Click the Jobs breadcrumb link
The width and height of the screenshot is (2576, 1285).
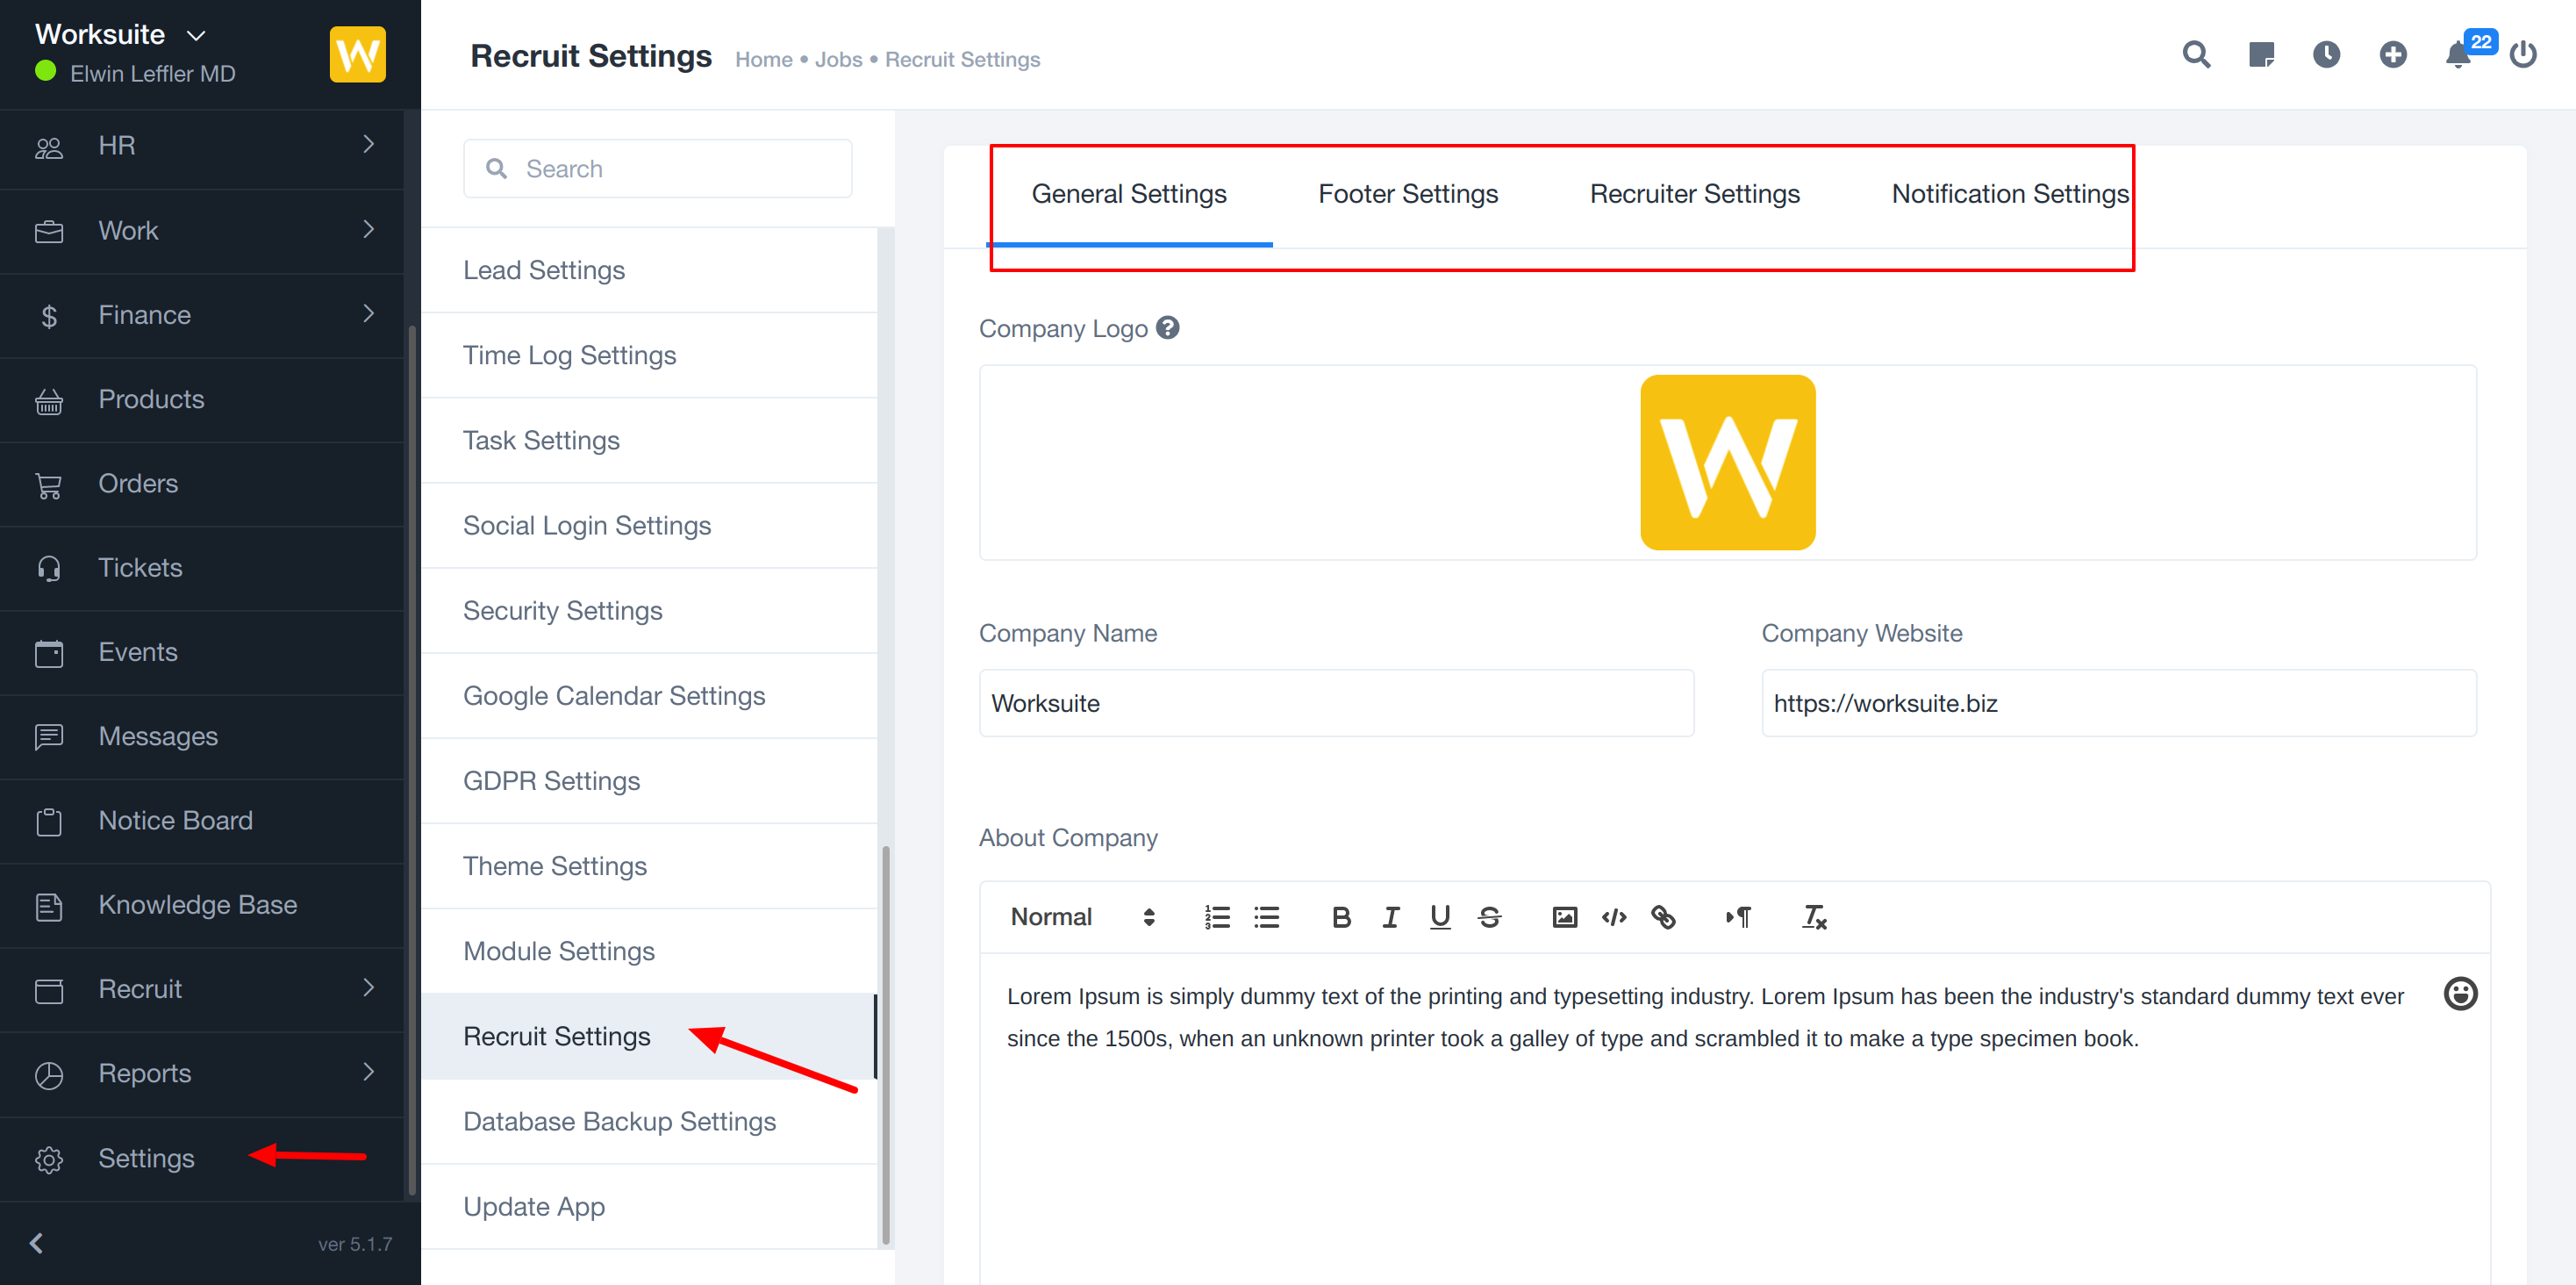click(x=838, y=60)
